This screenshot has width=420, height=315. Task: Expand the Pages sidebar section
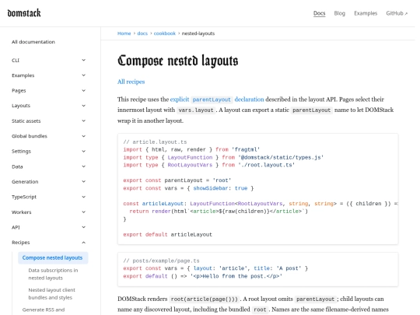pos(49,90)
